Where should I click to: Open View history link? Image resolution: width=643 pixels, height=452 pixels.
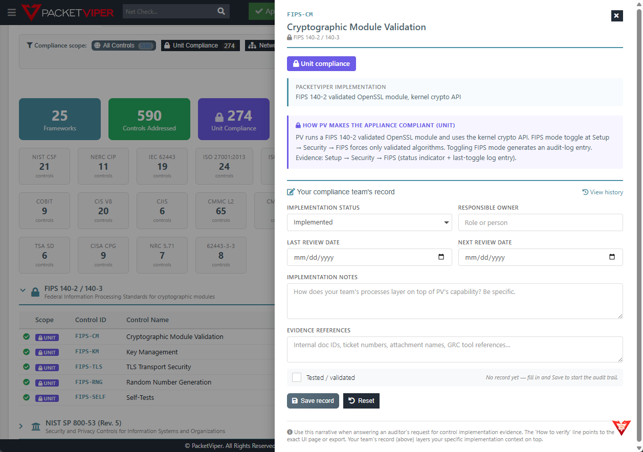(603, 192)
